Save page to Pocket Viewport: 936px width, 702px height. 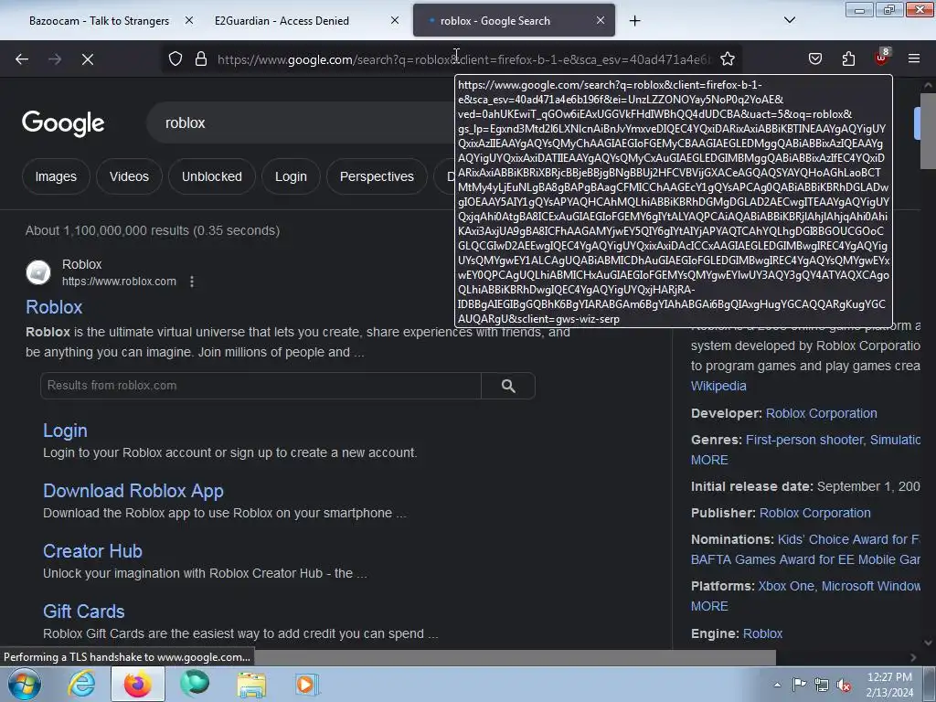(814, 59)
